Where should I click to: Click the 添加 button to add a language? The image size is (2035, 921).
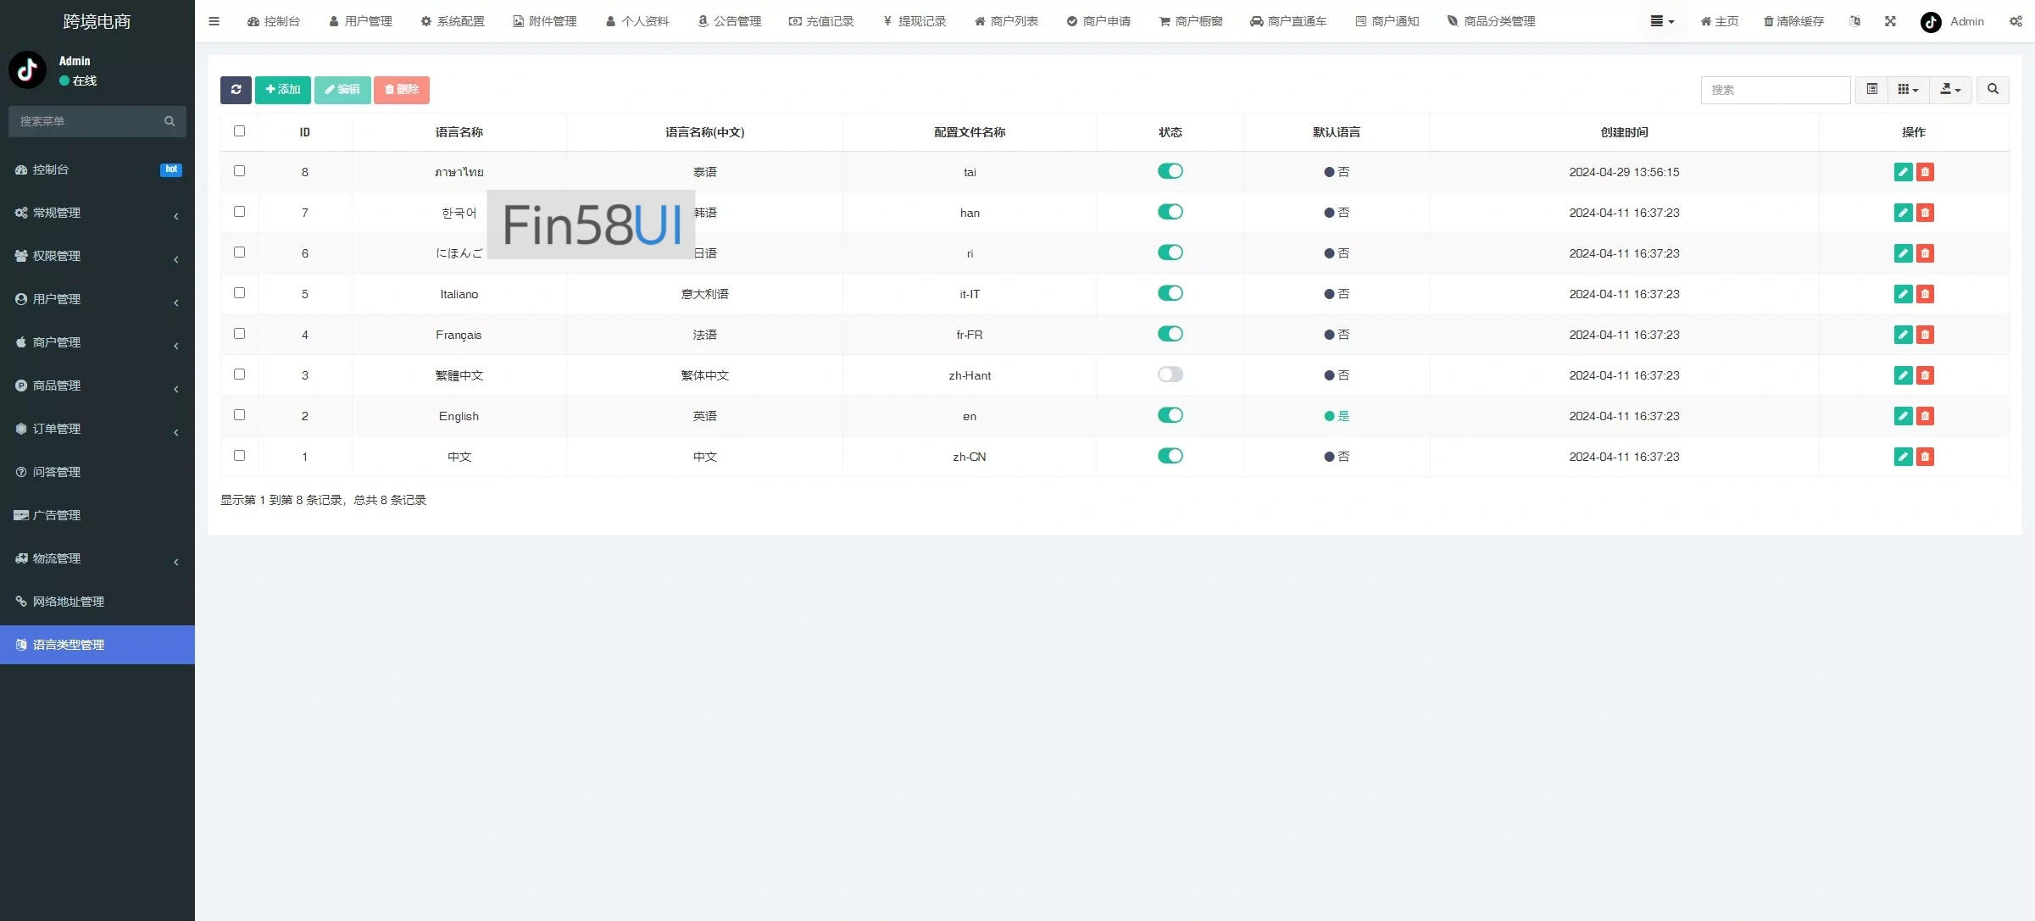[282, 90]
